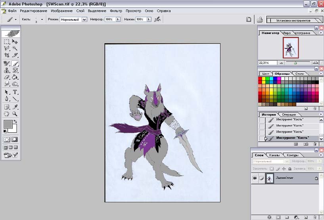The height and width of the screenshot is (220, 324).
Task: Toggle the airbrush option in options bar
Action: 157,19
